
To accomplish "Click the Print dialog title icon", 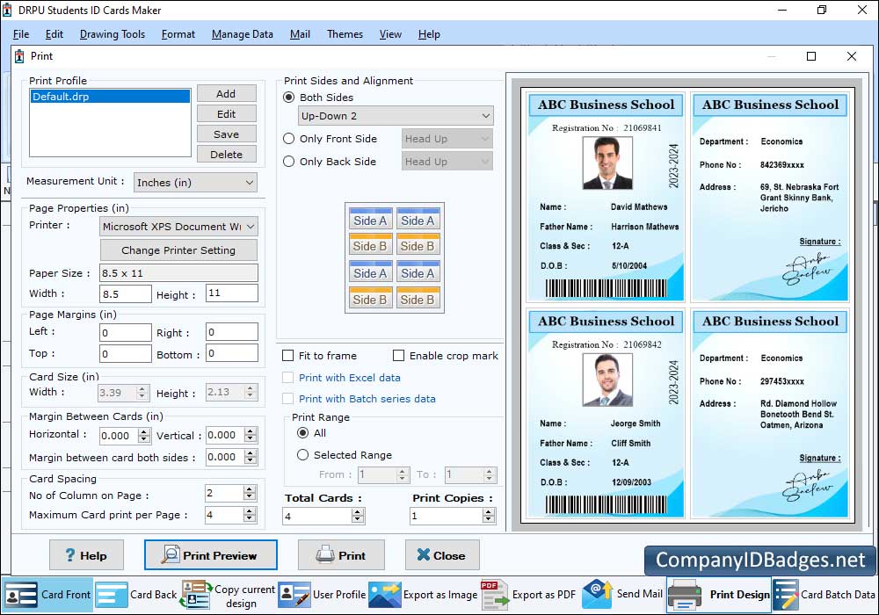I will coord(19,56).
